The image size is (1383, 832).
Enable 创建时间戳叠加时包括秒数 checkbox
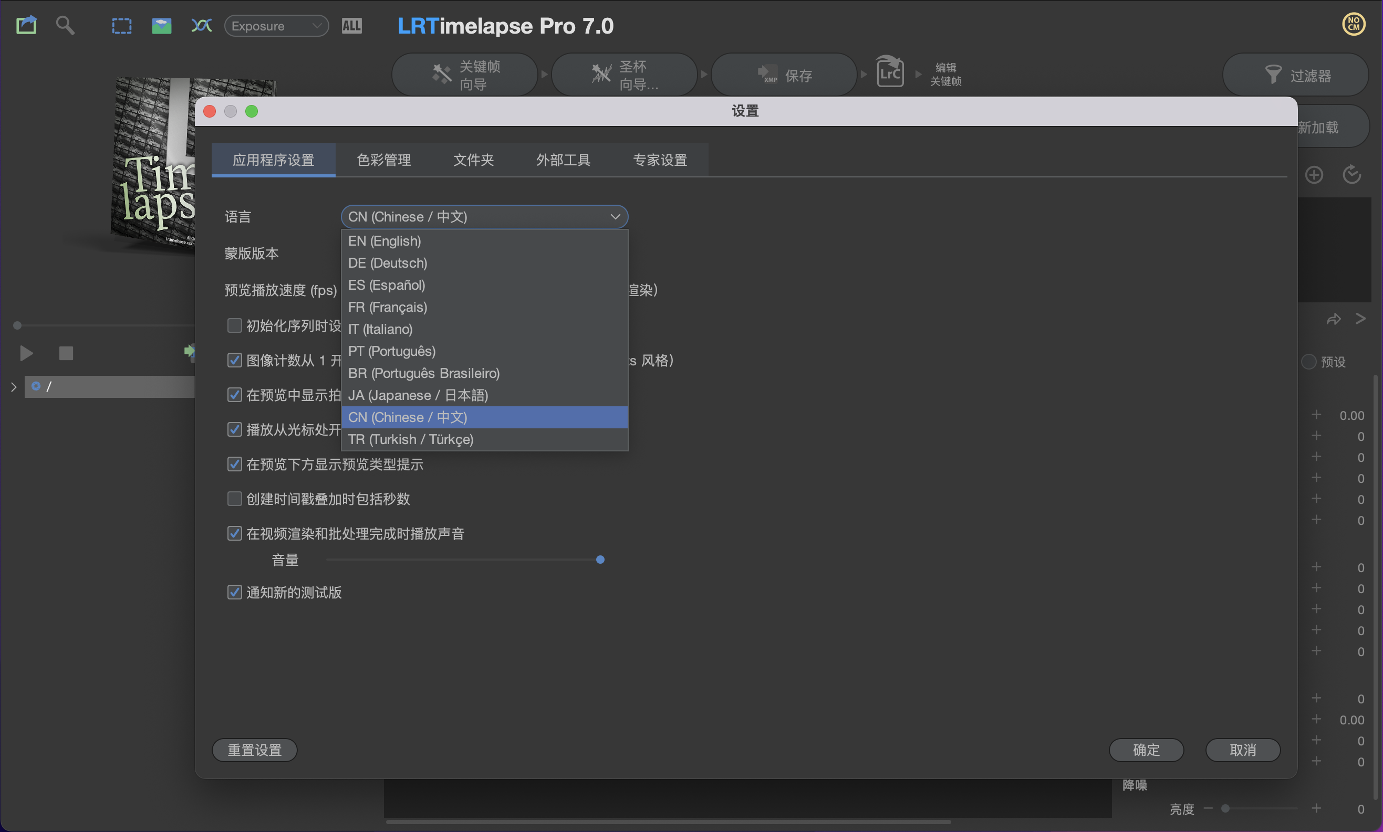234,499
